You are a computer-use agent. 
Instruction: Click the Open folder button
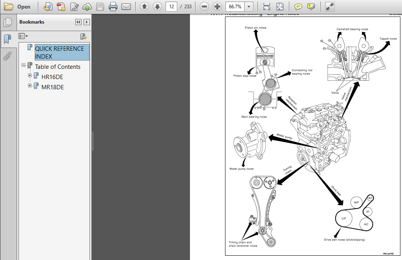pos(17,7)
